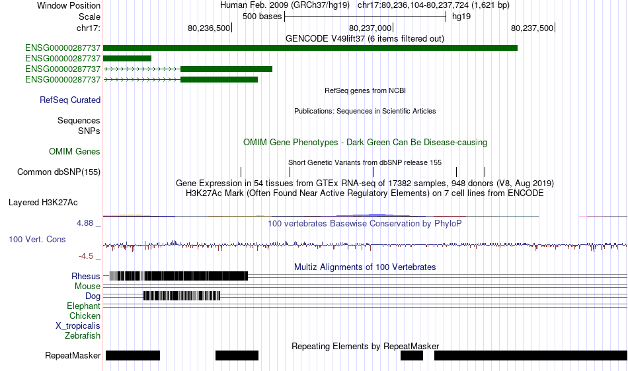Click the leftmost RepeatMasker block
Image resolution: width=628 pixels, height=371 pixels.
(133, 355)
